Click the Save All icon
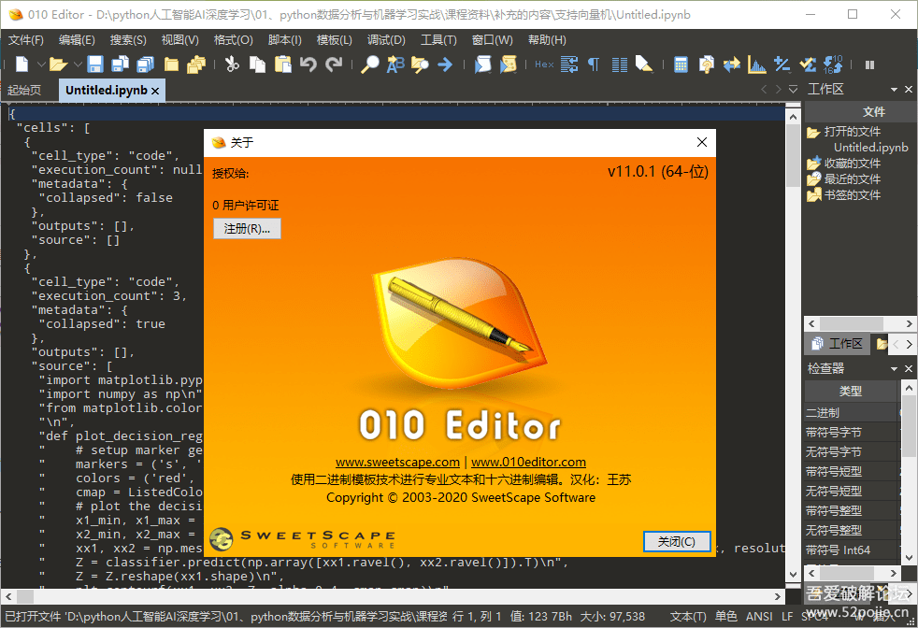The height and width of the screenshot is (628, 918). [145, 64]
